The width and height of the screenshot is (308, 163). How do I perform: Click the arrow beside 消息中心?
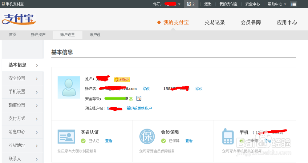pos(37,133)
